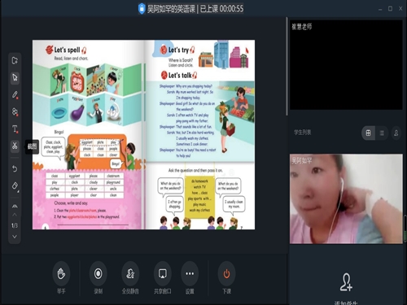Go to next page with down chevron
Screen dimensions: 407x305
[15, 237]
